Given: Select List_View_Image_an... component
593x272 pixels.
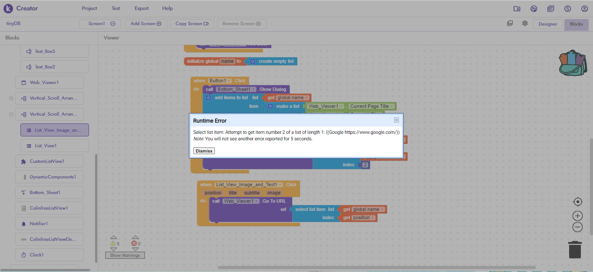Looking at the screenshot, I should coord(55,130).
